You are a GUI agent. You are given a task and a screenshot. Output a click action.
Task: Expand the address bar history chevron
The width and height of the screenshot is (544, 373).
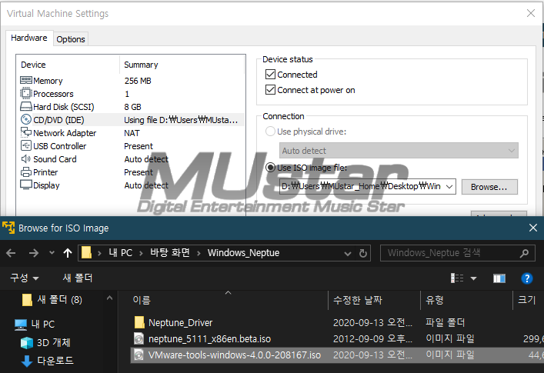[348, 253]
